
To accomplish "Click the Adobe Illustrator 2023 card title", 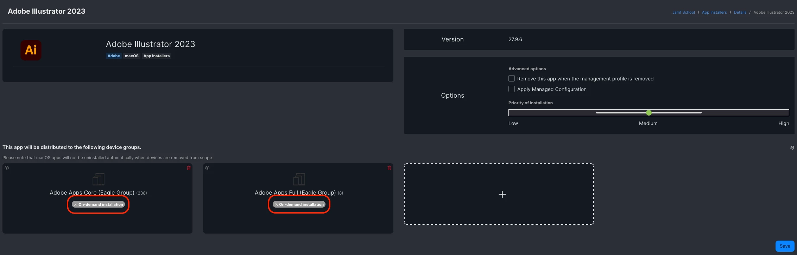I will [x=150, y=44].
